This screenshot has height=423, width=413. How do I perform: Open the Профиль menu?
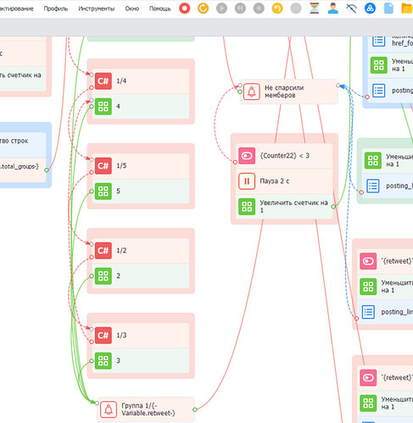(56, 8)
